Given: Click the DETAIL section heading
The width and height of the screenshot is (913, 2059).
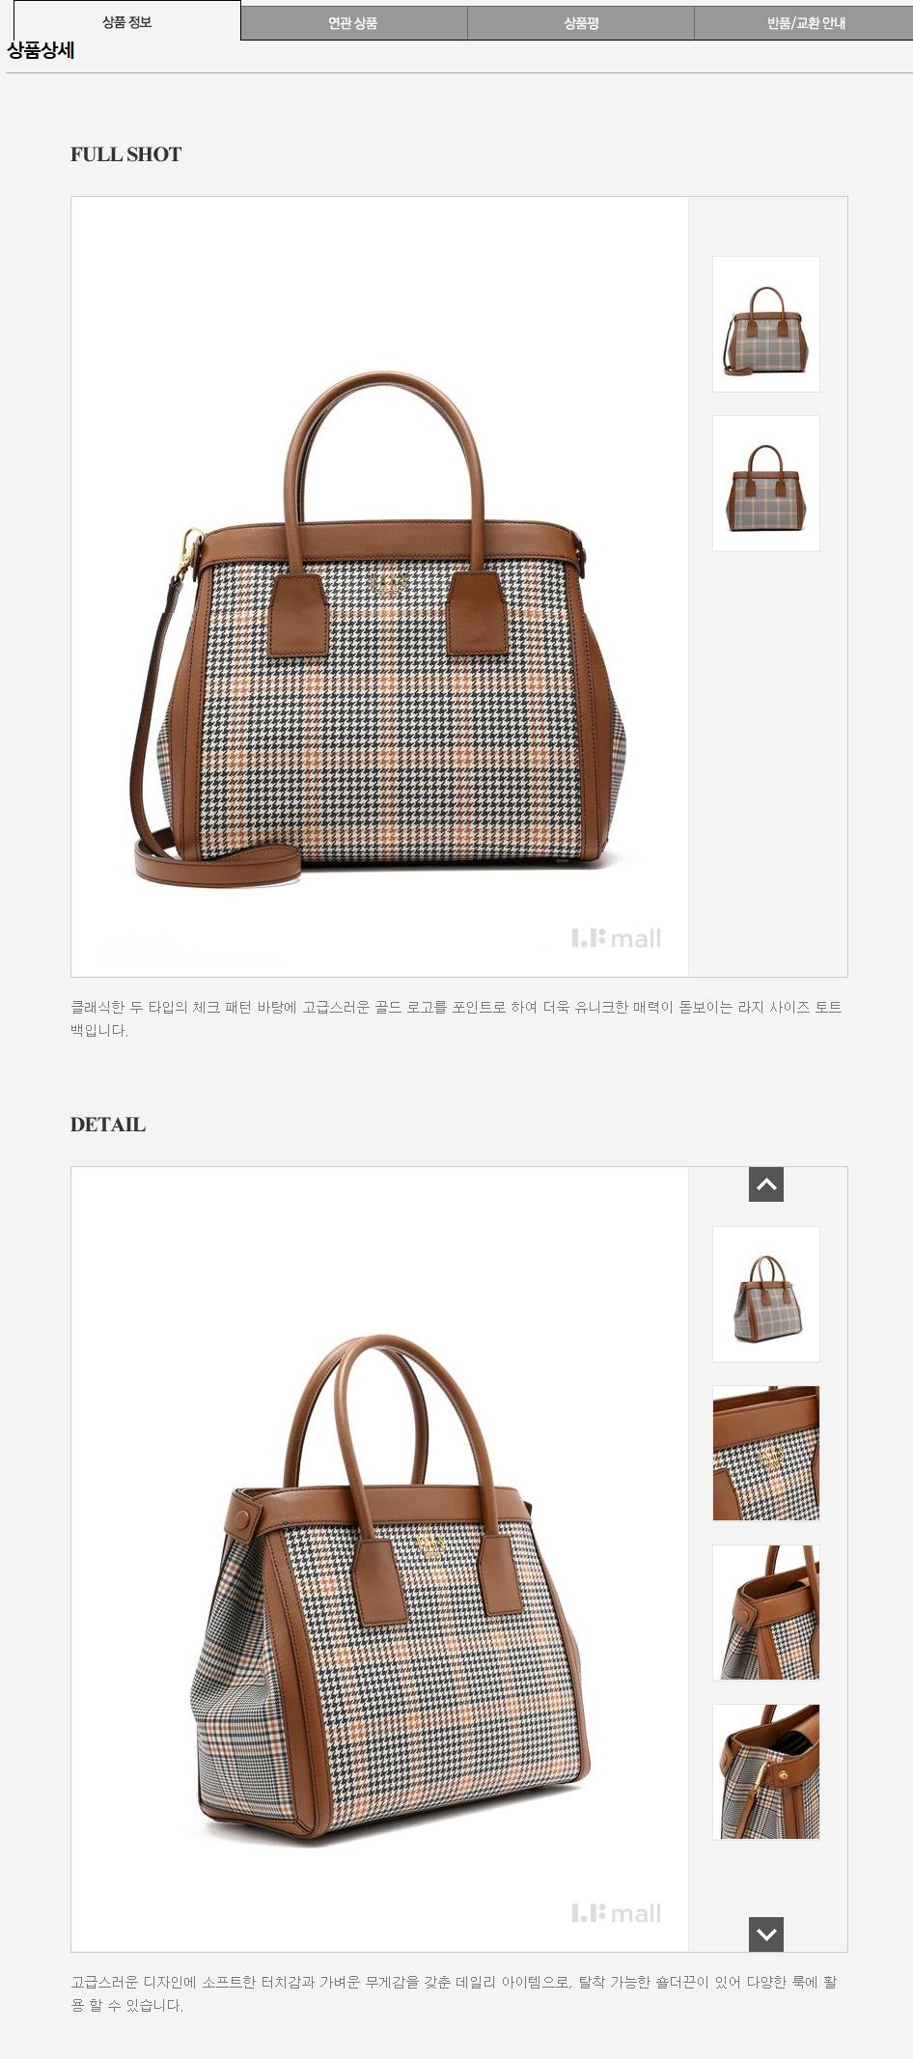Looking at the screenshot, I should 108,1125.
